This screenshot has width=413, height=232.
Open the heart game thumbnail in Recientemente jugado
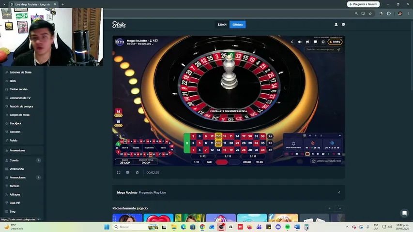(x=158, y=218)
